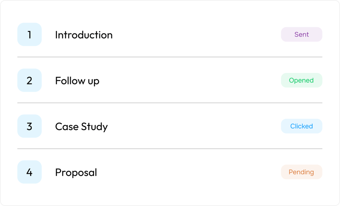
Task: Click empty space between Follow up and Opened
Action: click(191, 81)
